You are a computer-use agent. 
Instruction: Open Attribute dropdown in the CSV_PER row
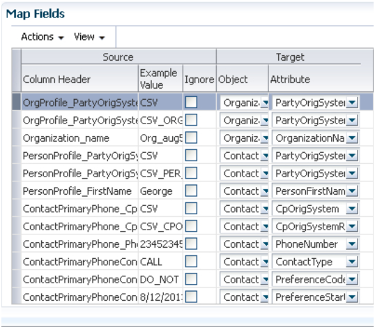pyautogui.click(x=352, y=173)
